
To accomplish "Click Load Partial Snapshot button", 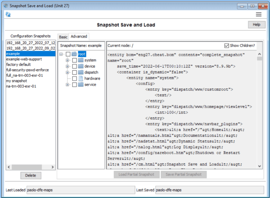I will pyautogui.click(x=136, y=174).
